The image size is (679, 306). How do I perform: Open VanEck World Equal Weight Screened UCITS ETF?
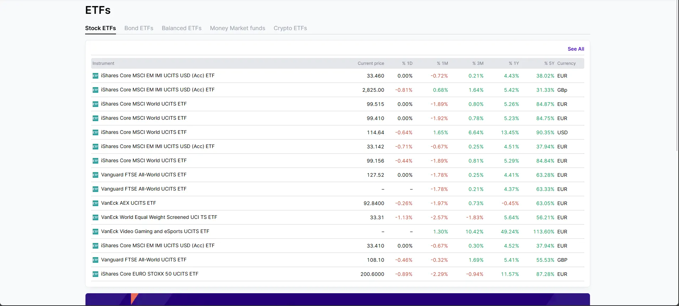(159, 217)
